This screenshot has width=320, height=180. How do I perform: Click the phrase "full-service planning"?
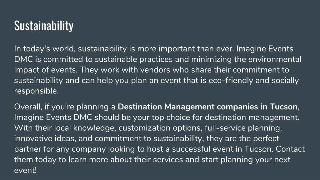(x=243, y=128)
